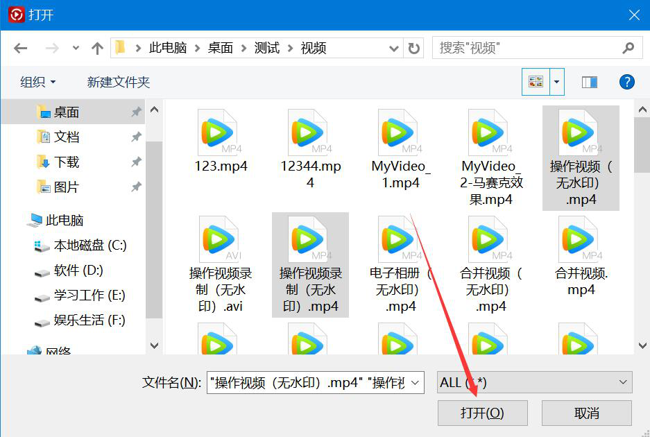Image resolution: width=650 pixels, height=437 pixels.
Task: Click the Forward navigation arrow
Action: pos(52,49)
